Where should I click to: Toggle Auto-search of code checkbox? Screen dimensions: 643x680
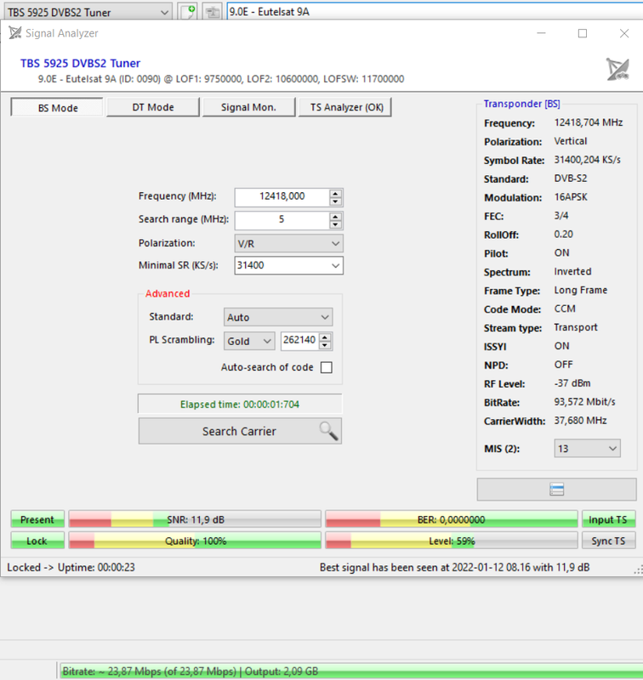pyautogui.click(x=327, y=367)
